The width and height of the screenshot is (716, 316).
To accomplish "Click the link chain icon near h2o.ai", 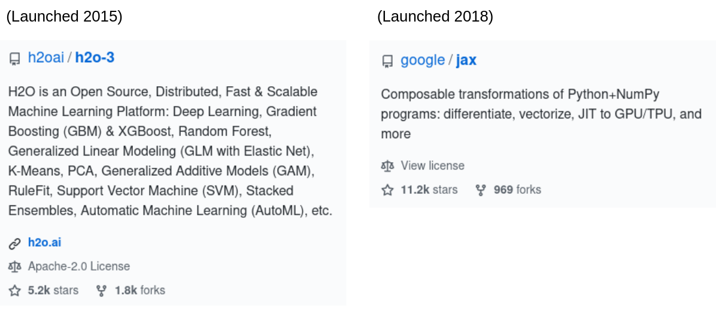I will tap(14, 244).
